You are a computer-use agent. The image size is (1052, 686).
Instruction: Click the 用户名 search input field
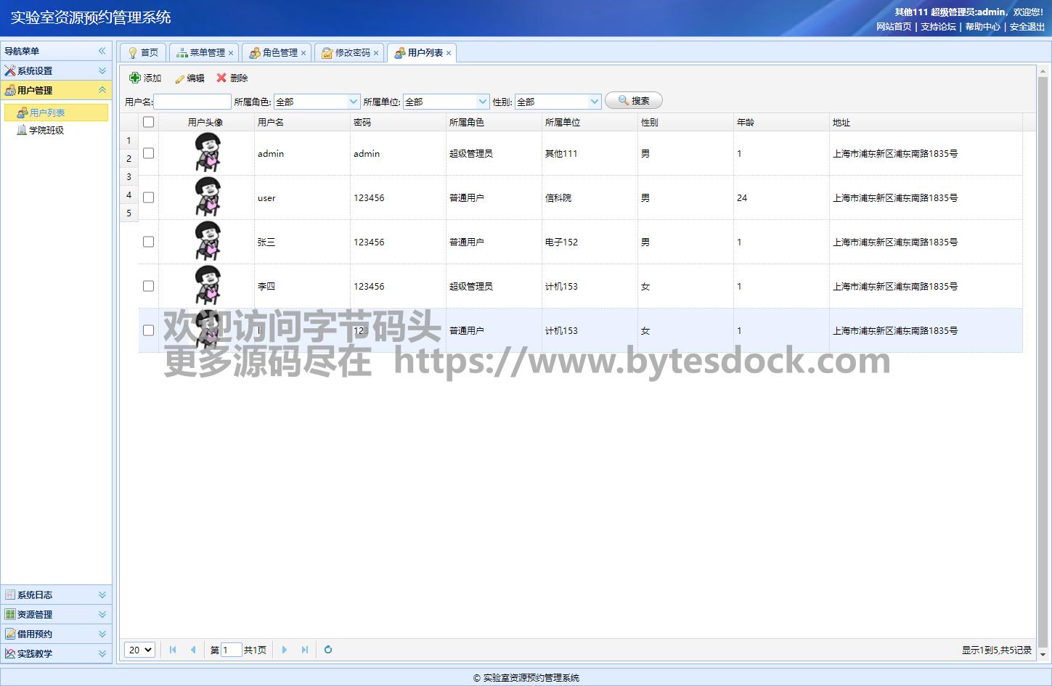192,102
